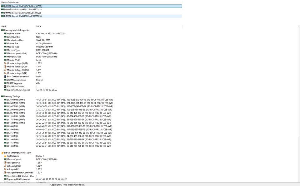300x186 pixels.
Task: Select the DIMM4 Corsair device row
Action: (x=92, y=16)
